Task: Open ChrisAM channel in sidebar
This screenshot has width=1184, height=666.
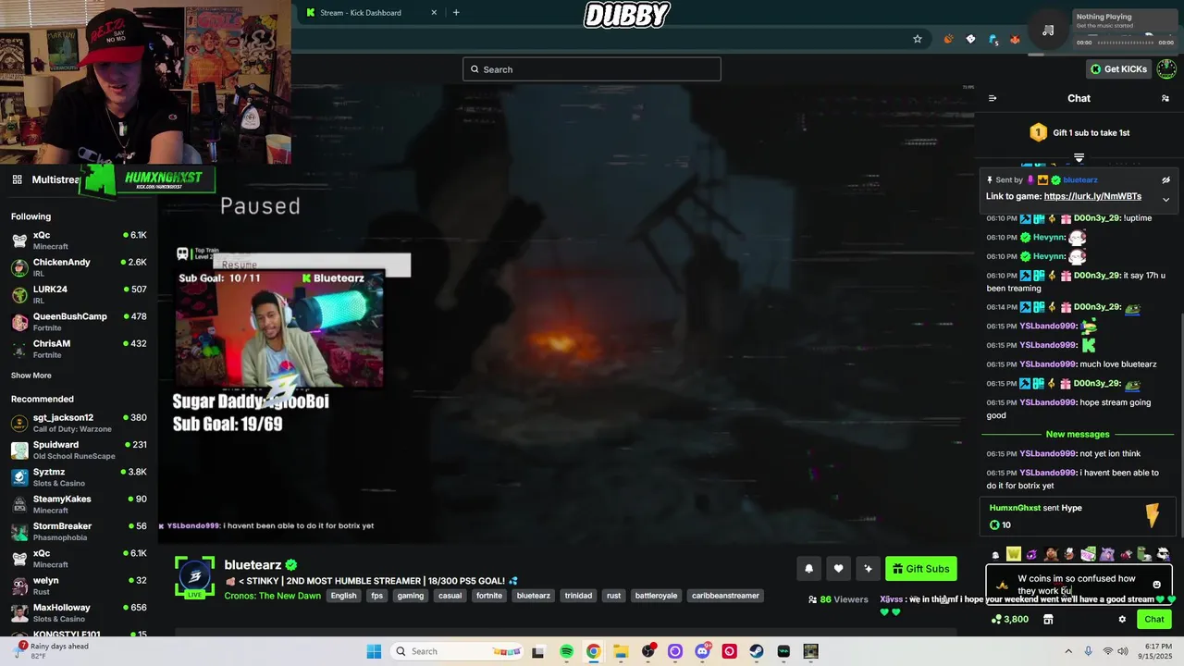Action: point(79,349)
